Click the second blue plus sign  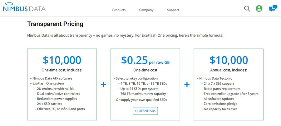(x=187, y=84)
